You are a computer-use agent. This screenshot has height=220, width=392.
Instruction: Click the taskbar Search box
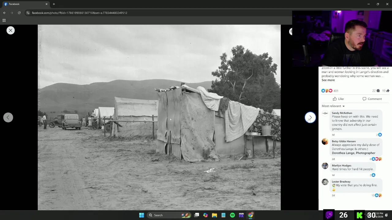pyautogui.click(x=169, y=215)
